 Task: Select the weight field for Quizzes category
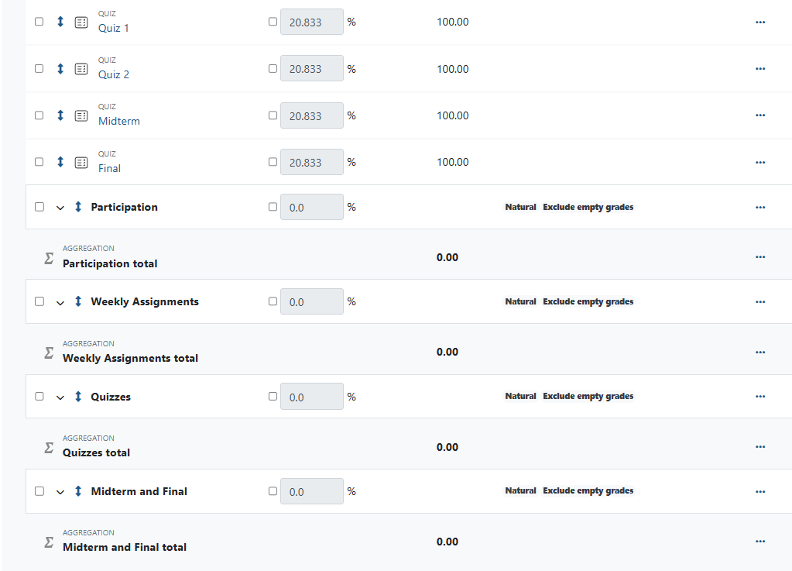click(x=311, y=396)
